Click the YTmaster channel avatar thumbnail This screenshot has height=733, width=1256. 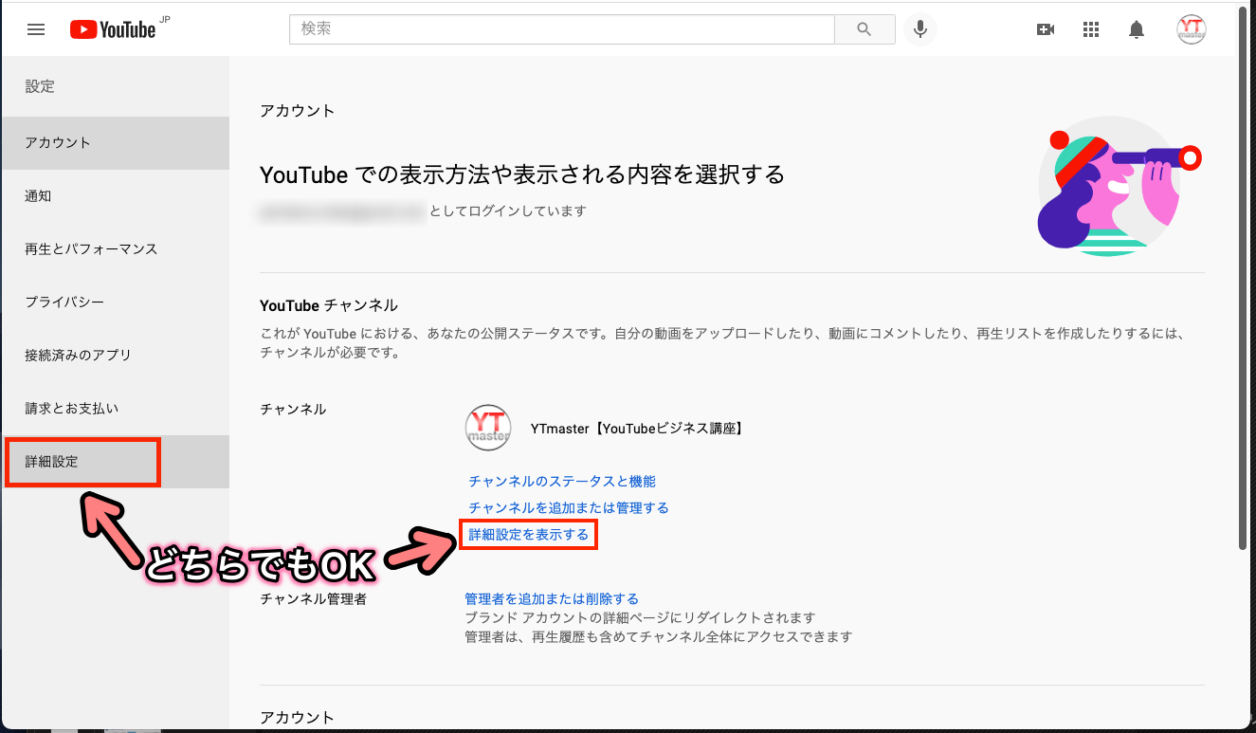pyautogui.click(x=488, y=429)
